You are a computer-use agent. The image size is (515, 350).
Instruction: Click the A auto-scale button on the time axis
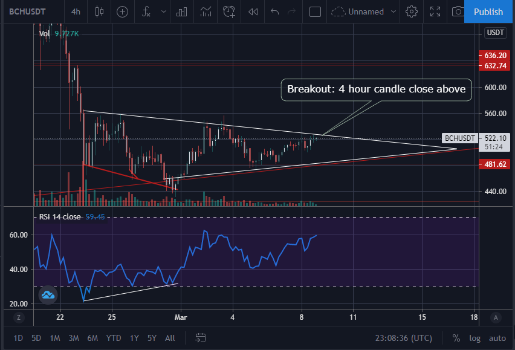pos(496,317)
